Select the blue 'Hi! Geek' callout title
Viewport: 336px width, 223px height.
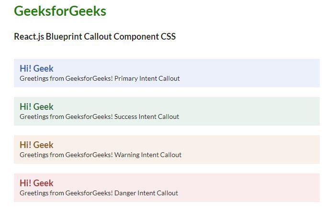(x=36, y=68)
